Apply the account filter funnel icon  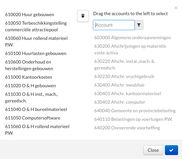[139, 25]
